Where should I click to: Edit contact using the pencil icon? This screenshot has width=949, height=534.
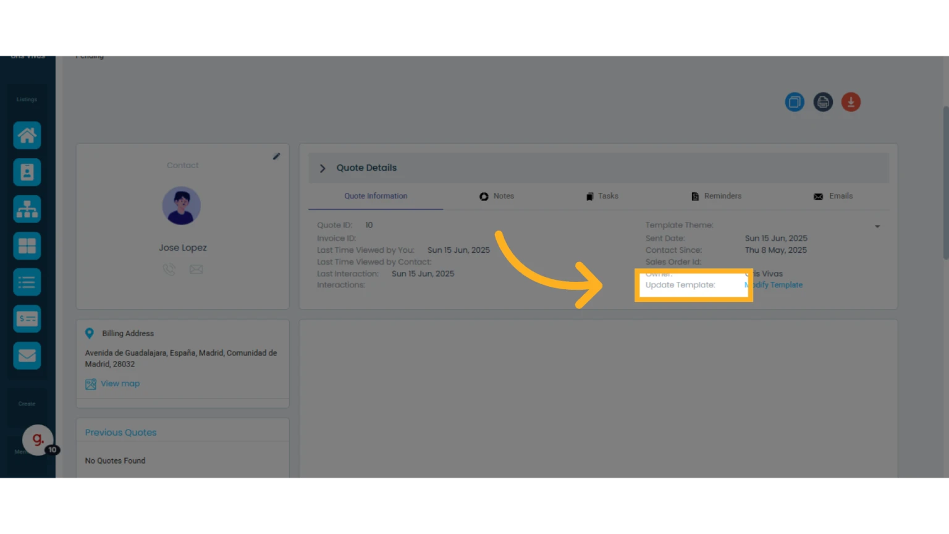(x=276, y=156)
